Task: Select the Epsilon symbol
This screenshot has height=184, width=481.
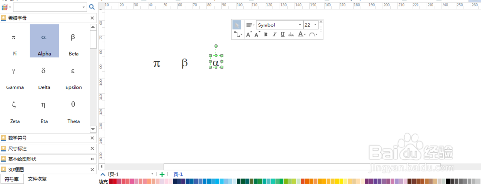Action: [x=74, y=74]
